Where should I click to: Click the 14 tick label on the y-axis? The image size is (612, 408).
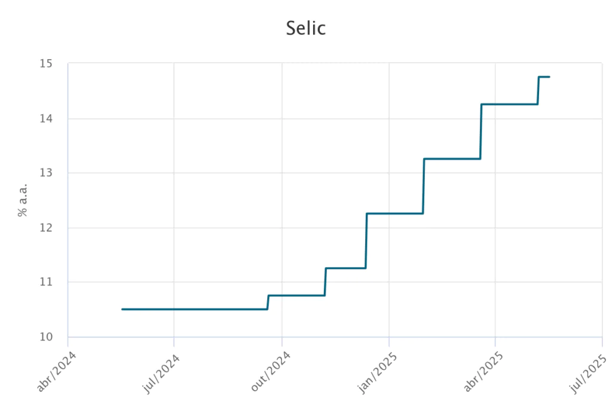click(x=47, y=119)
